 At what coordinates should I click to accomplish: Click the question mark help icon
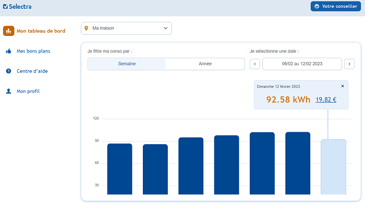9,71
